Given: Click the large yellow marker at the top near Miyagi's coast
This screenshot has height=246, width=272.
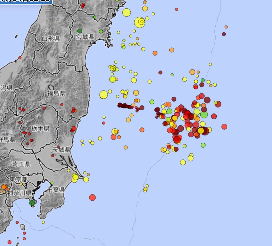Looking at the screenshot, I should [126, 12].
